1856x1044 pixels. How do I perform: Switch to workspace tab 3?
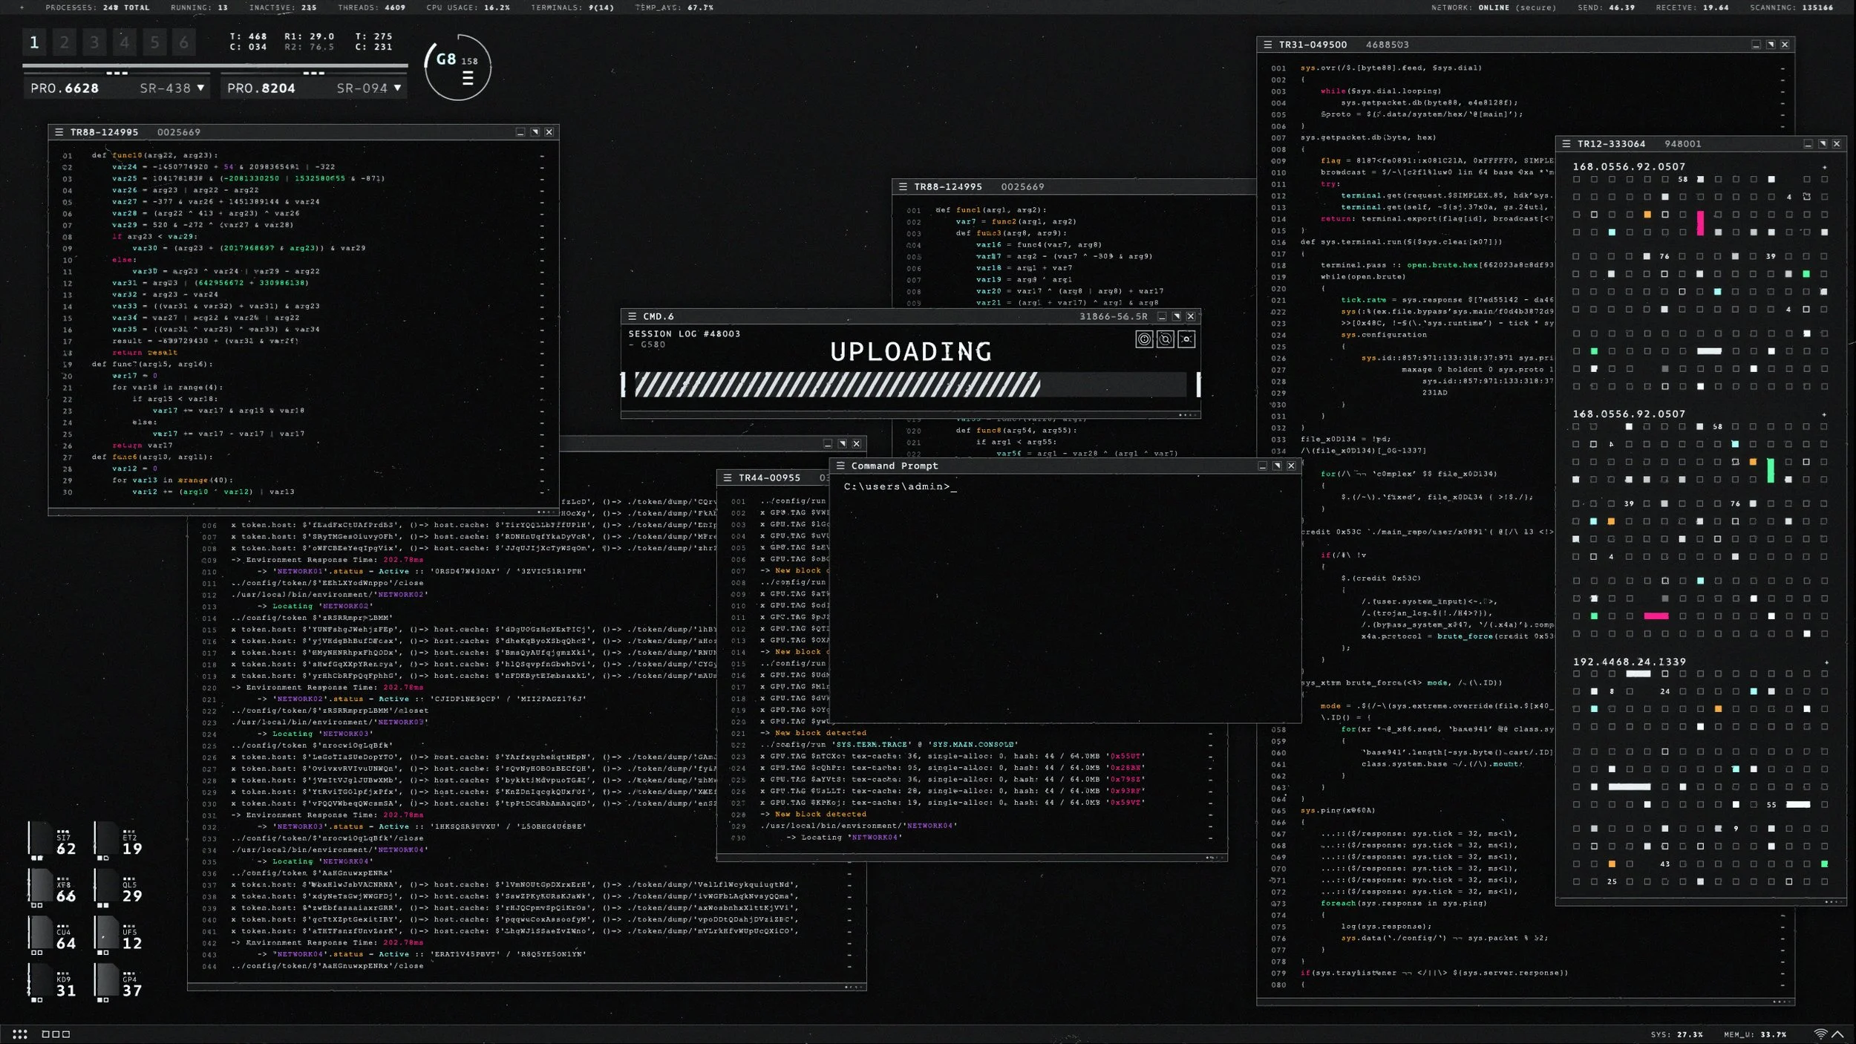coord(94,42)
